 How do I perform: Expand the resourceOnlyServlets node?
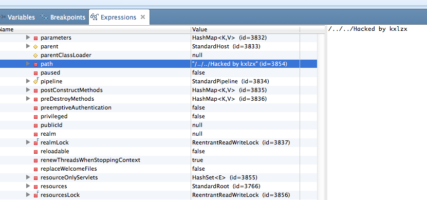(x=28, y=177)
